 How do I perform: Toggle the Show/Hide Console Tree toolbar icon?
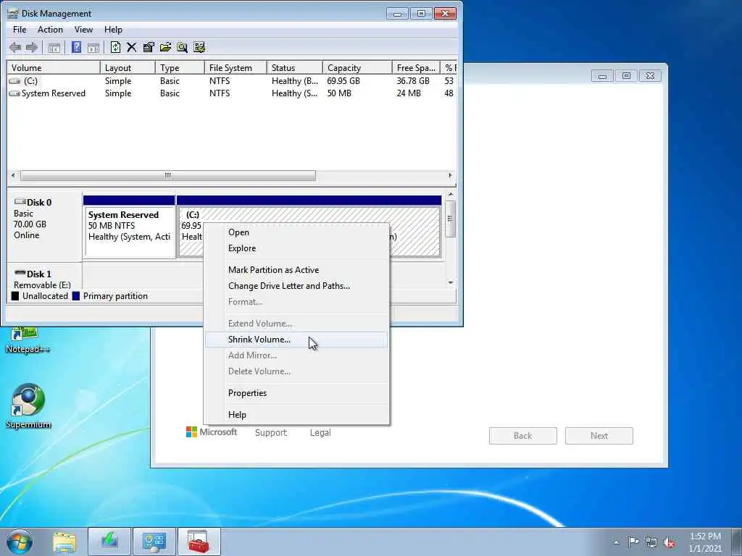coord(54,47)
